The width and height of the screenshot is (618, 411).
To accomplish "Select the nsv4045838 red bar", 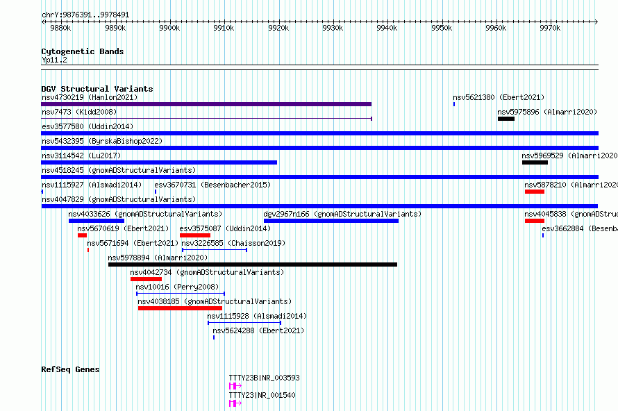I will click(x=535, y=221).
